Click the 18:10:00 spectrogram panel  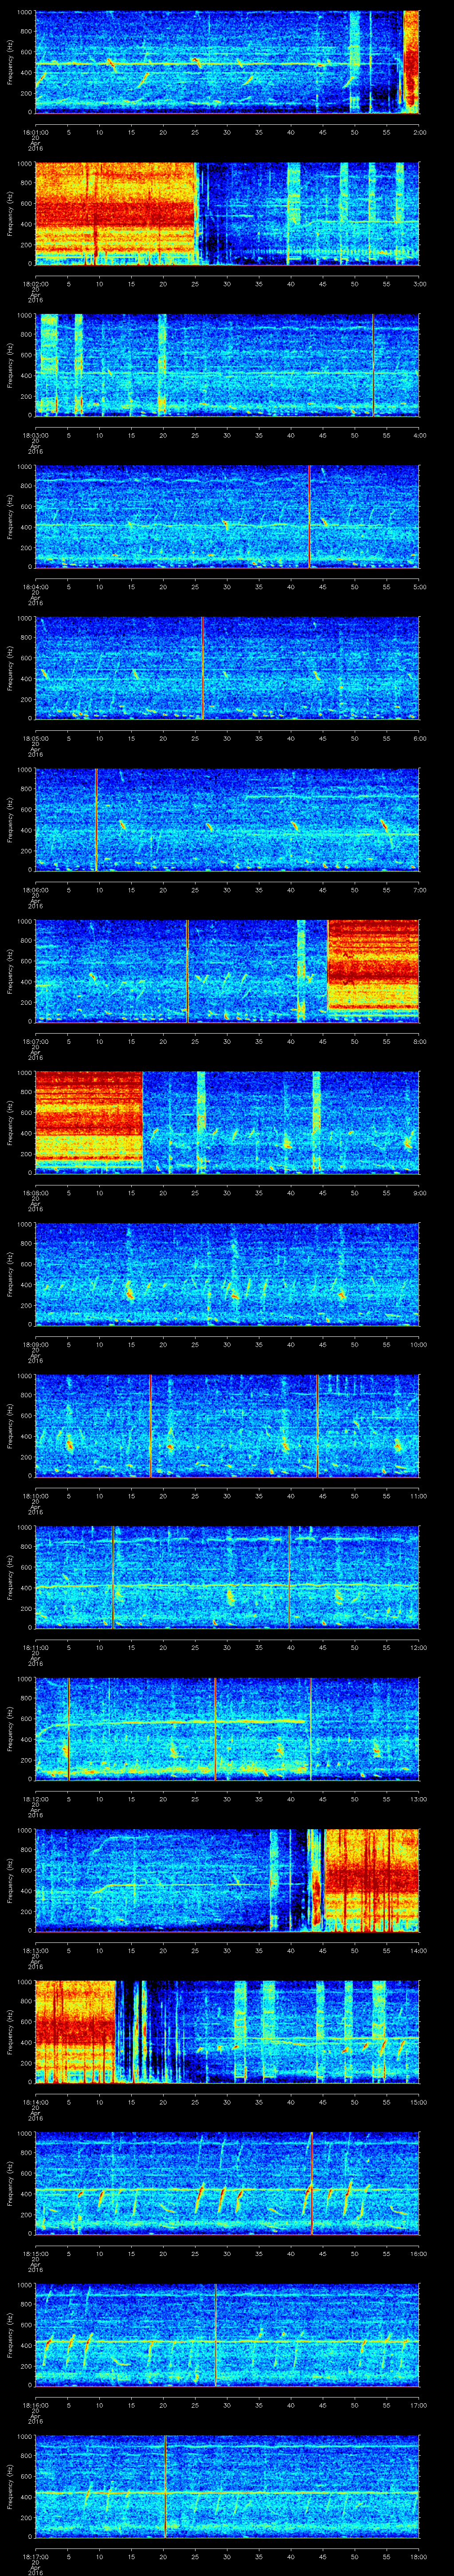tap(227, 1425)
